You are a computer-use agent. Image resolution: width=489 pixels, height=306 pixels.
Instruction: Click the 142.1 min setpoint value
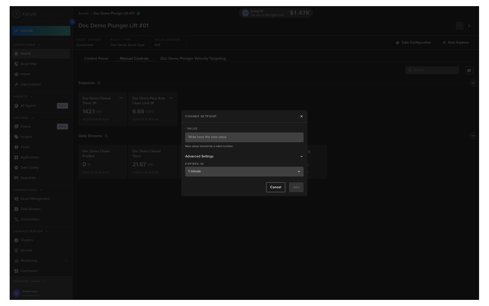92,112
